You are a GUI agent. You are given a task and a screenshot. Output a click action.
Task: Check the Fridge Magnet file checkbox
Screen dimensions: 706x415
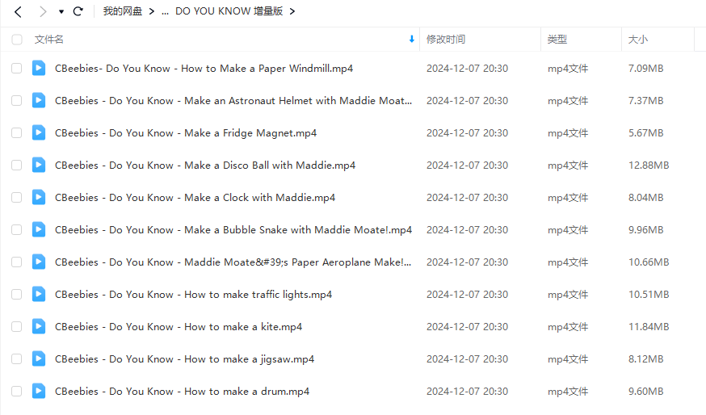(17, 132)
